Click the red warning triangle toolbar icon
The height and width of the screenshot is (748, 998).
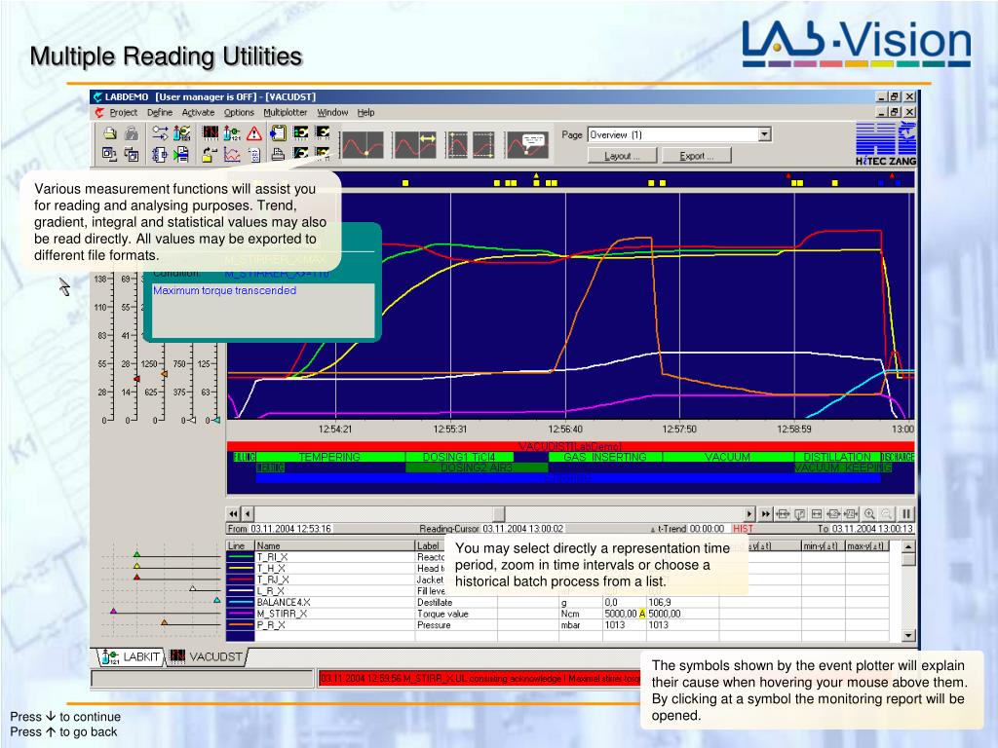coord(254,132)
